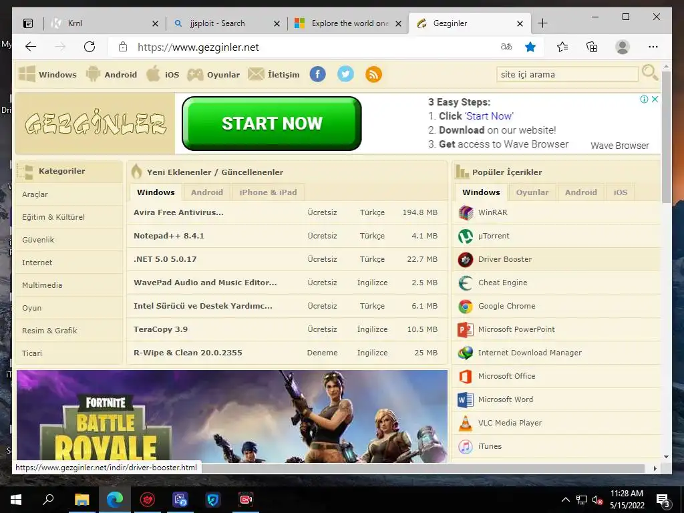Click the Cheat Engine icon

coord(466,283)
